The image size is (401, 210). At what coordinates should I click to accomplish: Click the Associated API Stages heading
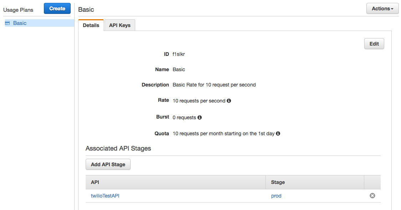[118, 148]
